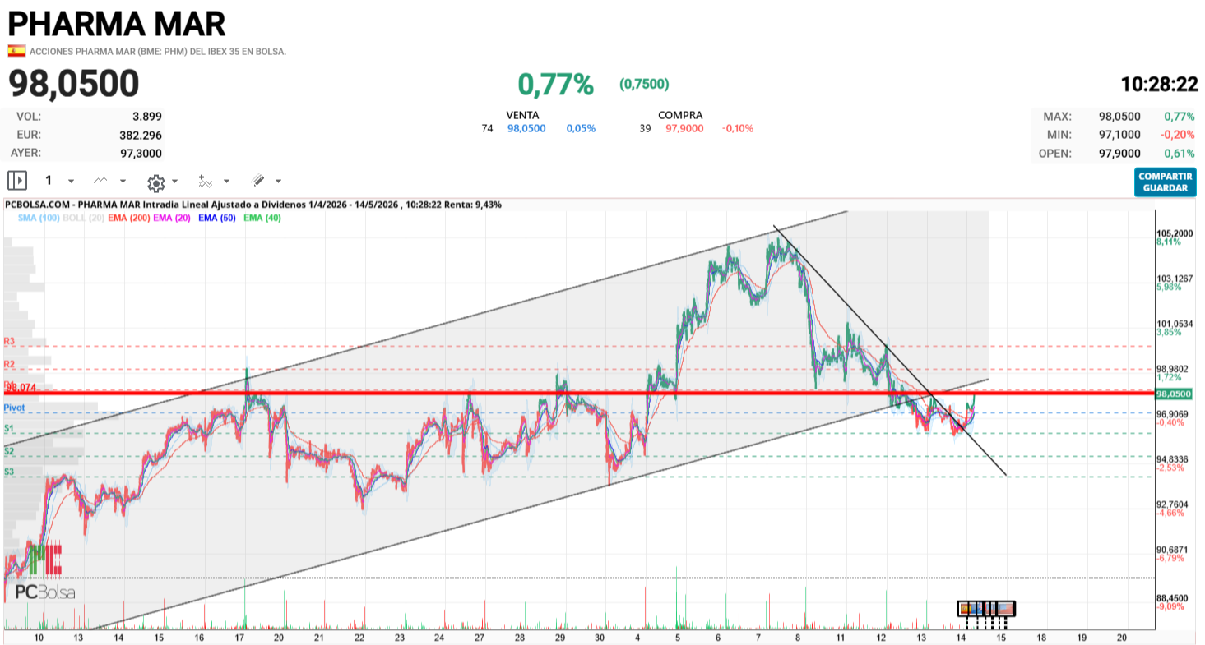Click the -0,20% MIN percentage
The image size is (1205, 645).
tap(1178, 135)
